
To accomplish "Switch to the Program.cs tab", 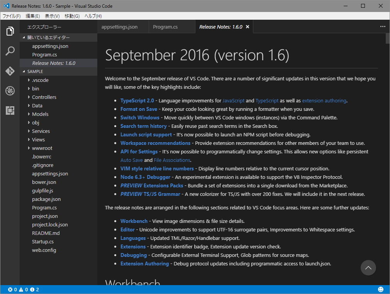I will (x=165, y=27).
